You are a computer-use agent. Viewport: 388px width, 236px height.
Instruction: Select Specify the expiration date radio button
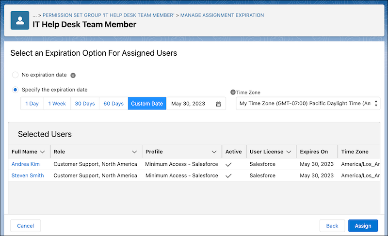(x=16, y=90)
